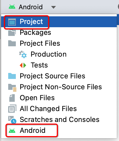Click the Packages folder icon
Viewport: 119px width, 141px height.
coord(12,33)
